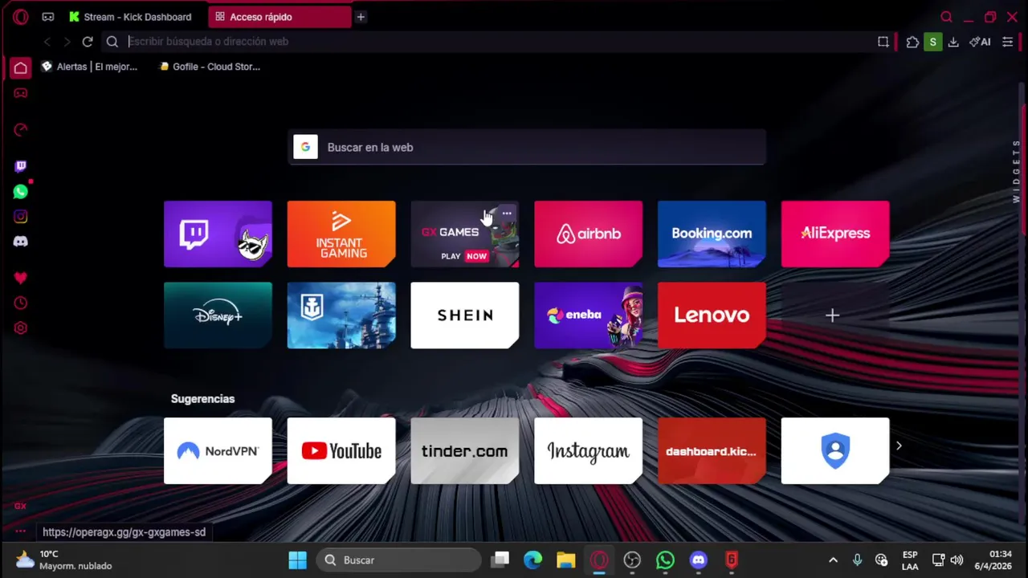Take a snapshot with the snapshot icon
The height and width of the screenshot is (578, 1028).
[x=883, y=42]
